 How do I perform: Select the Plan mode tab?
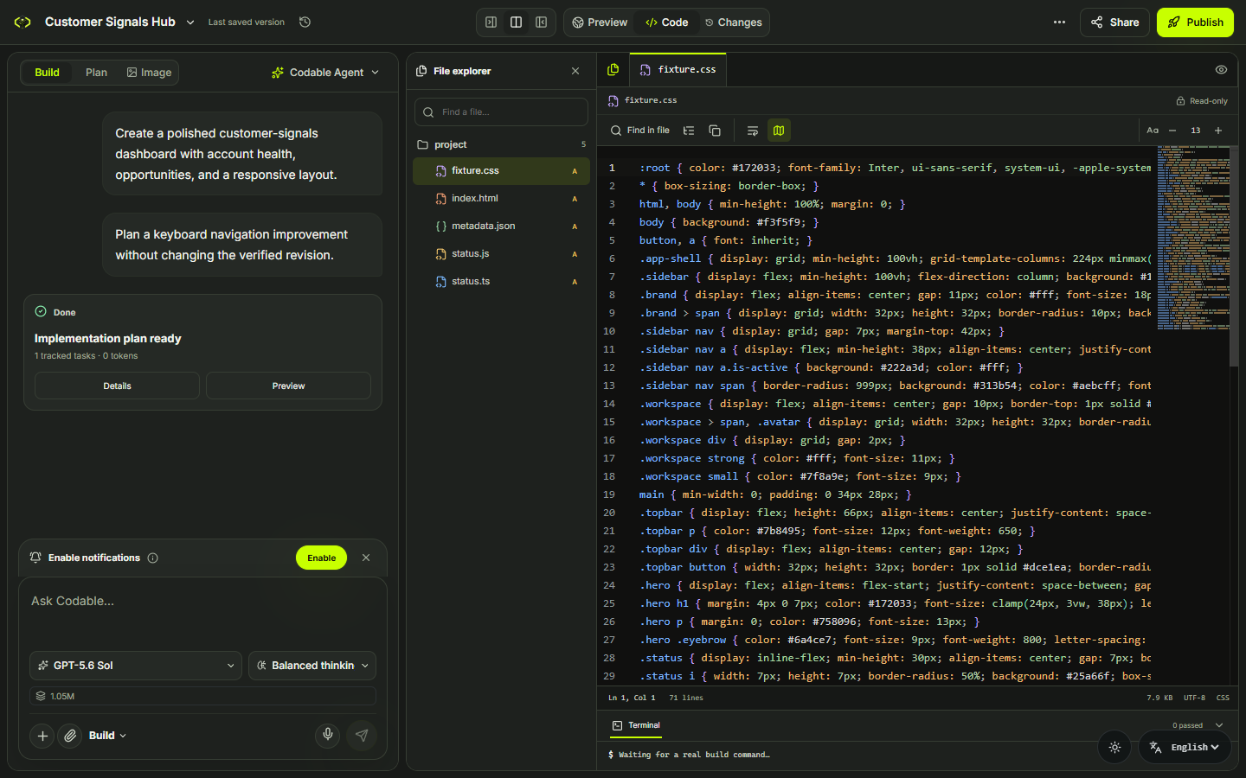tap(96, 73)
